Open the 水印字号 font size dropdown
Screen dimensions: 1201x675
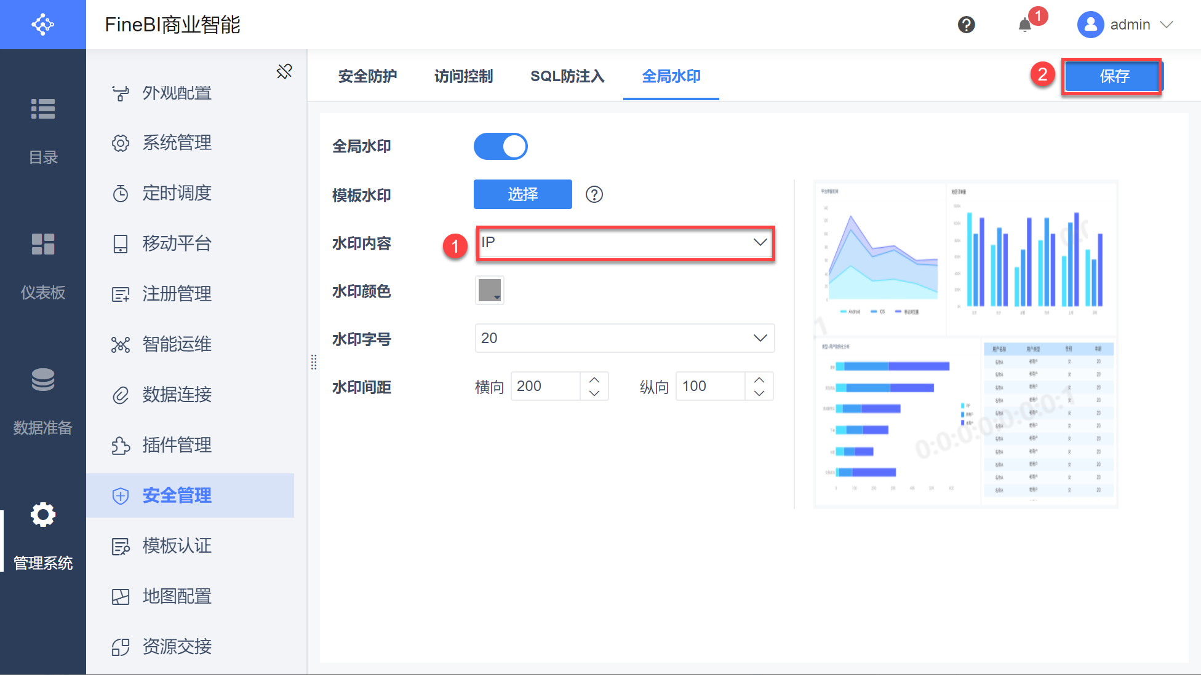point(624,338)
